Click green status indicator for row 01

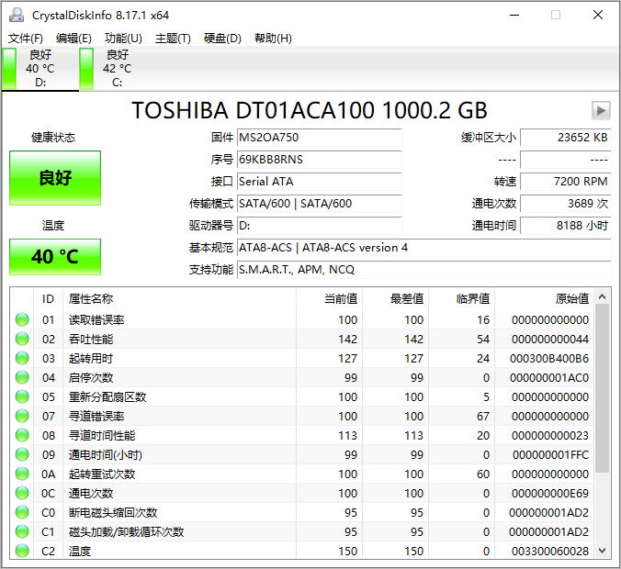pos(22,319)
